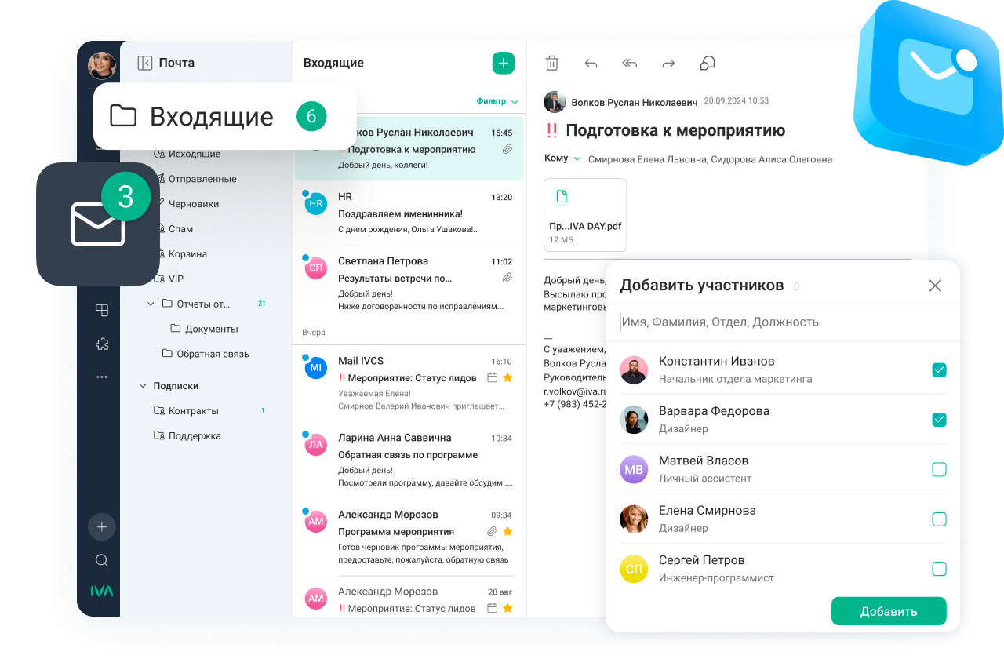Viewport: 1004px width, 659px height.
Task: Open the Пр...IVA DAY.pdf attachment
Action: [585, 215]
